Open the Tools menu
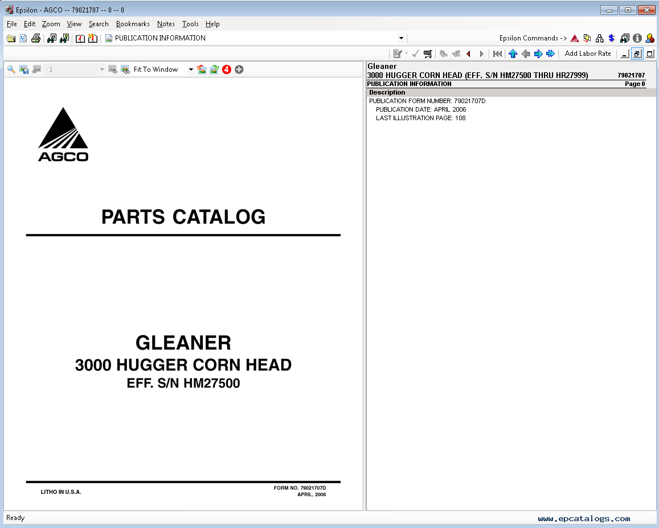659x528 pixels. [190, 24]
